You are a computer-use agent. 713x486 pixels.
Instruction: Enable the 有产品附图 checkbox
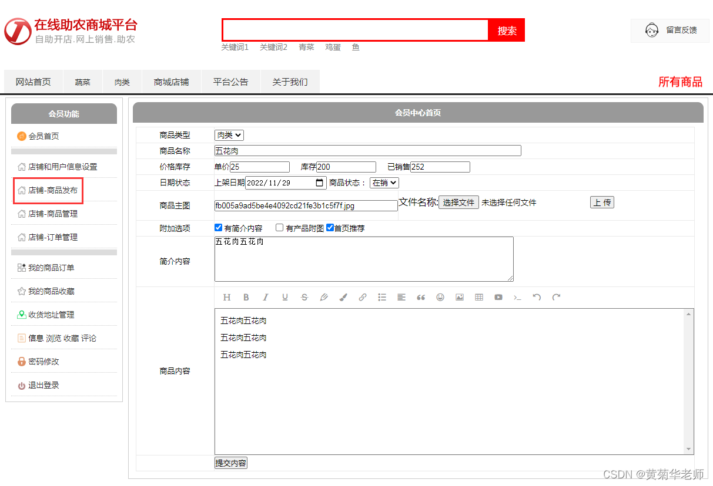click(x=279, y=227)
